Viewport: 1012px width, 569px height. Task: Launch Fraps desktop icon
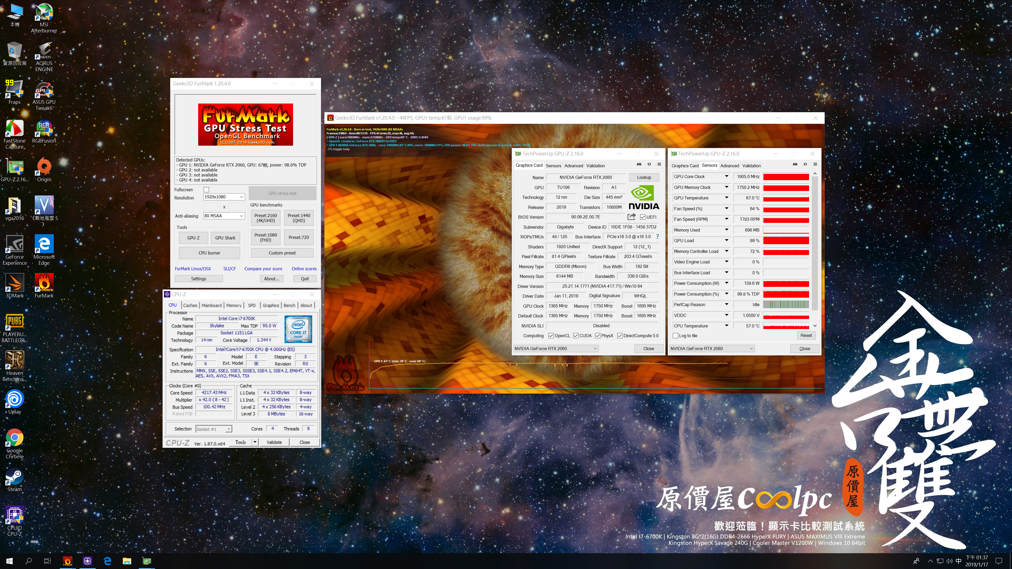pos(14,92)
